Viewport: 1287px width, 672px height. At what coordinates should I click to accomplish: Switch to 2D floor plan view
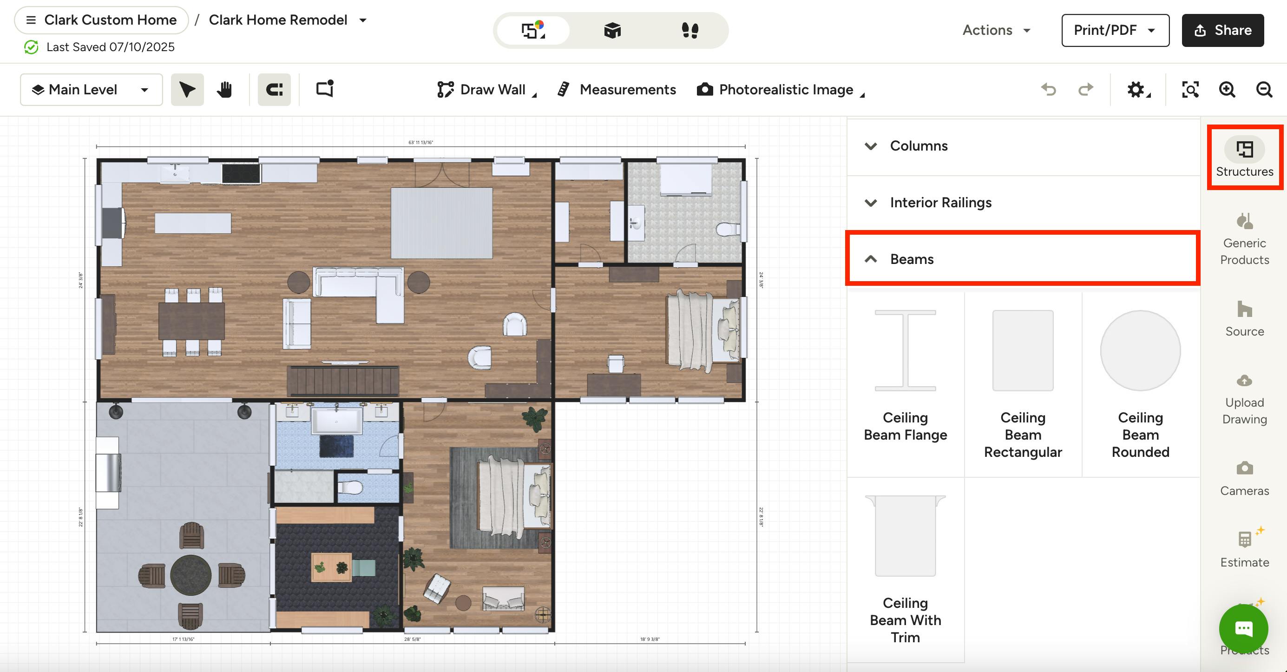(533, 30)
